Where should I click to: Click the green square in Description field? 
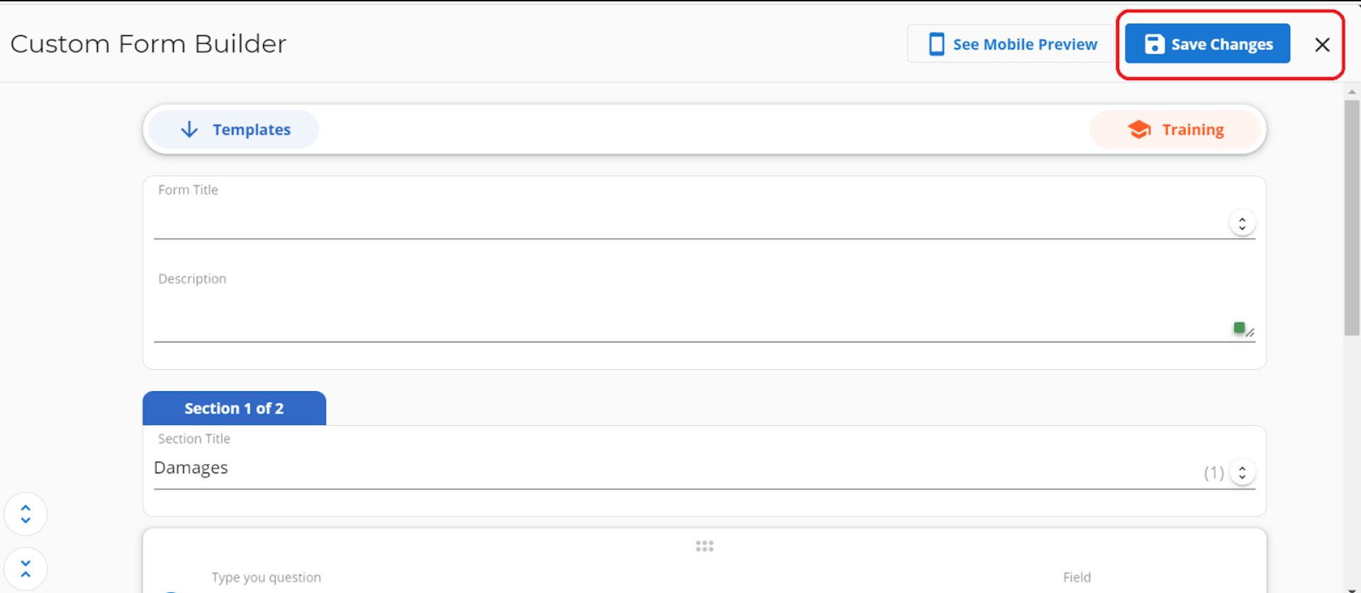(1239, 327)
